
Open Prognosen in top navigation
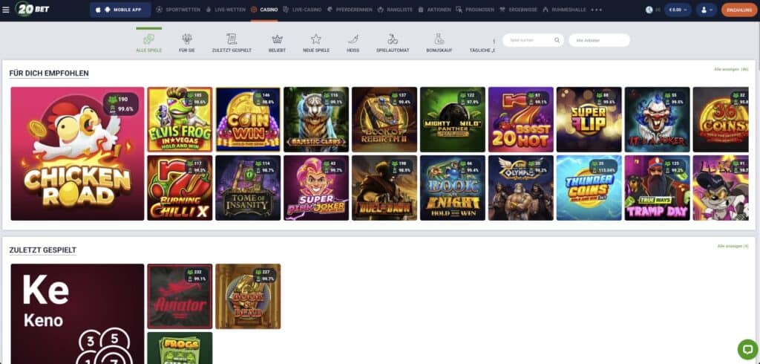tap(475, 10)
